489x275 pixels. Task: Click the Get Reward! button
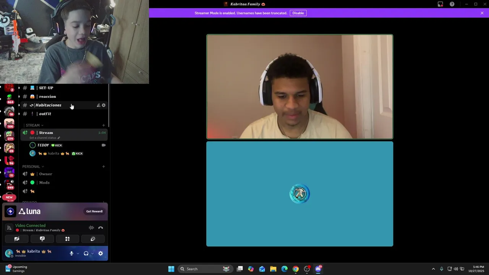coord(94,211)
